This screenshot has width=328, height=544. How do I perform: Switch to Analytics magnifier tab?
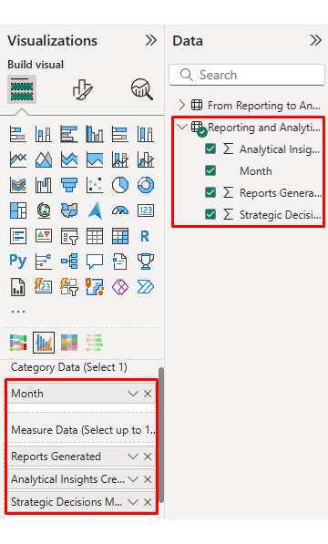[x=142, y=89]
